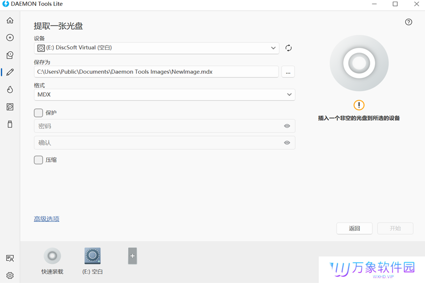Maximize the DAEMON Tools Lite window
Image resolution: width=425 pixels, height=283 pixels.
pyautogui.click(x=395, y=4)
